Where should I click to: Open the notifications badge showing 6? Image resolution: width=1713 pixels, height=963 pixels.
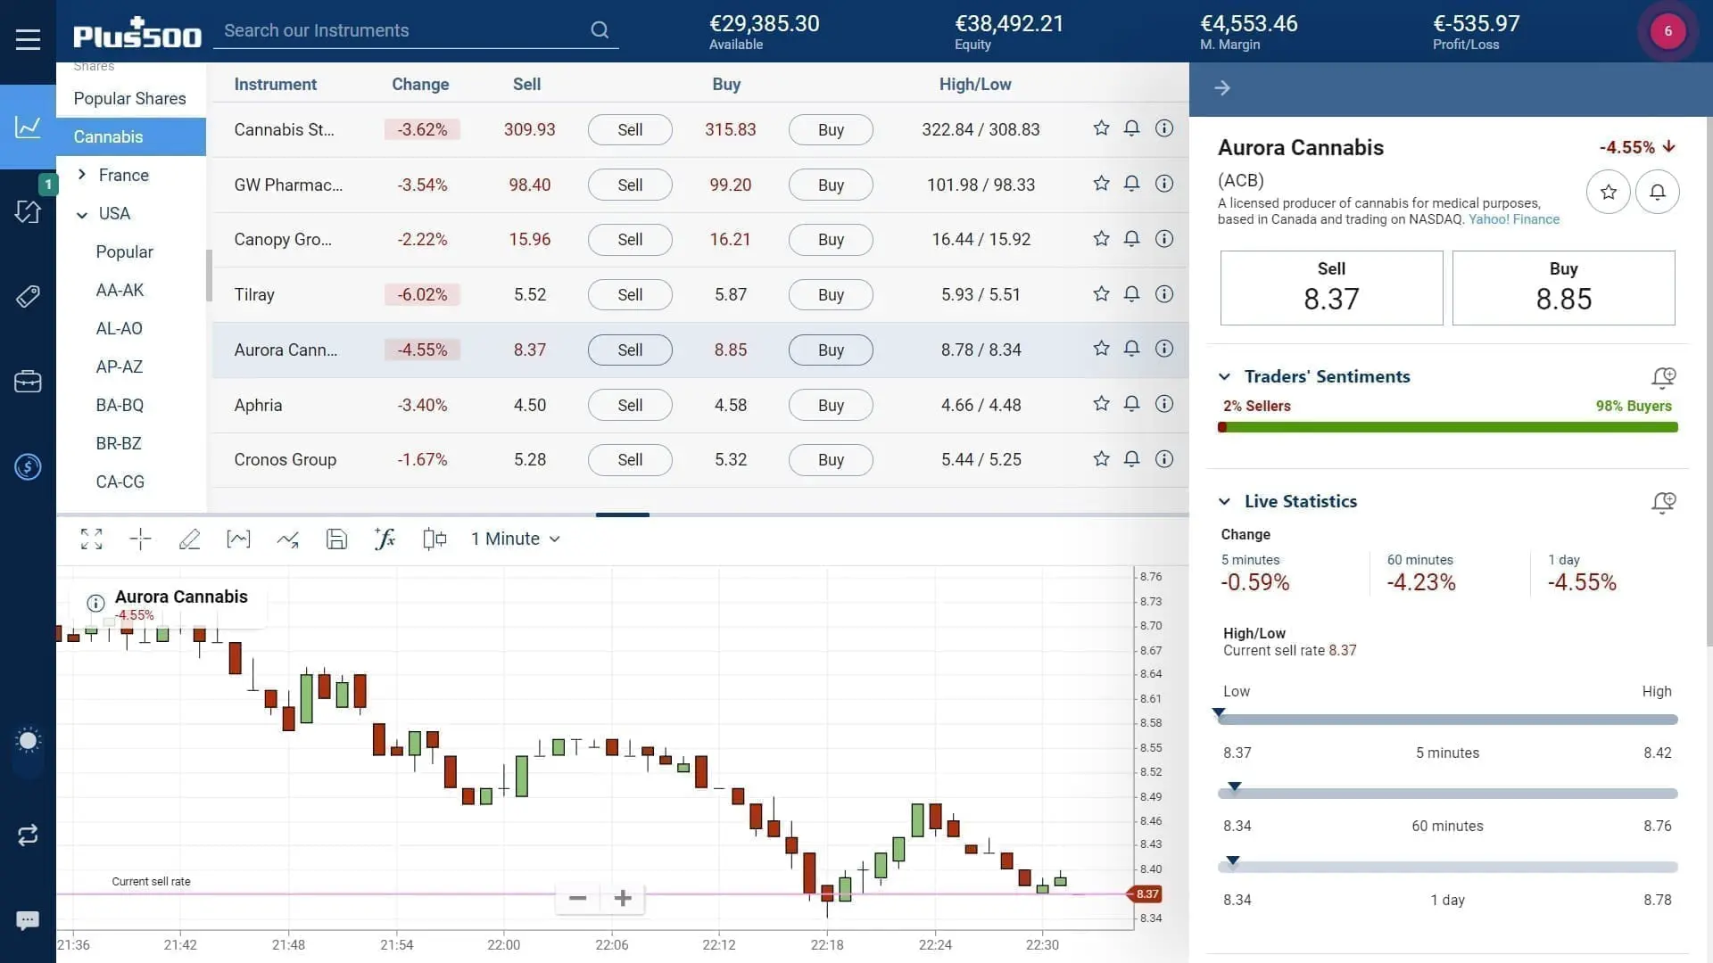coord(1667,31)
